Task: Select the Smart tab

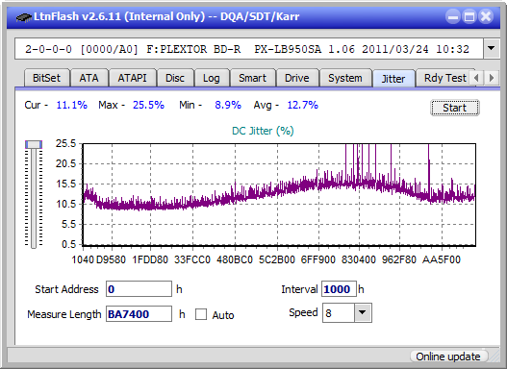Action: (x=252, y=78)
